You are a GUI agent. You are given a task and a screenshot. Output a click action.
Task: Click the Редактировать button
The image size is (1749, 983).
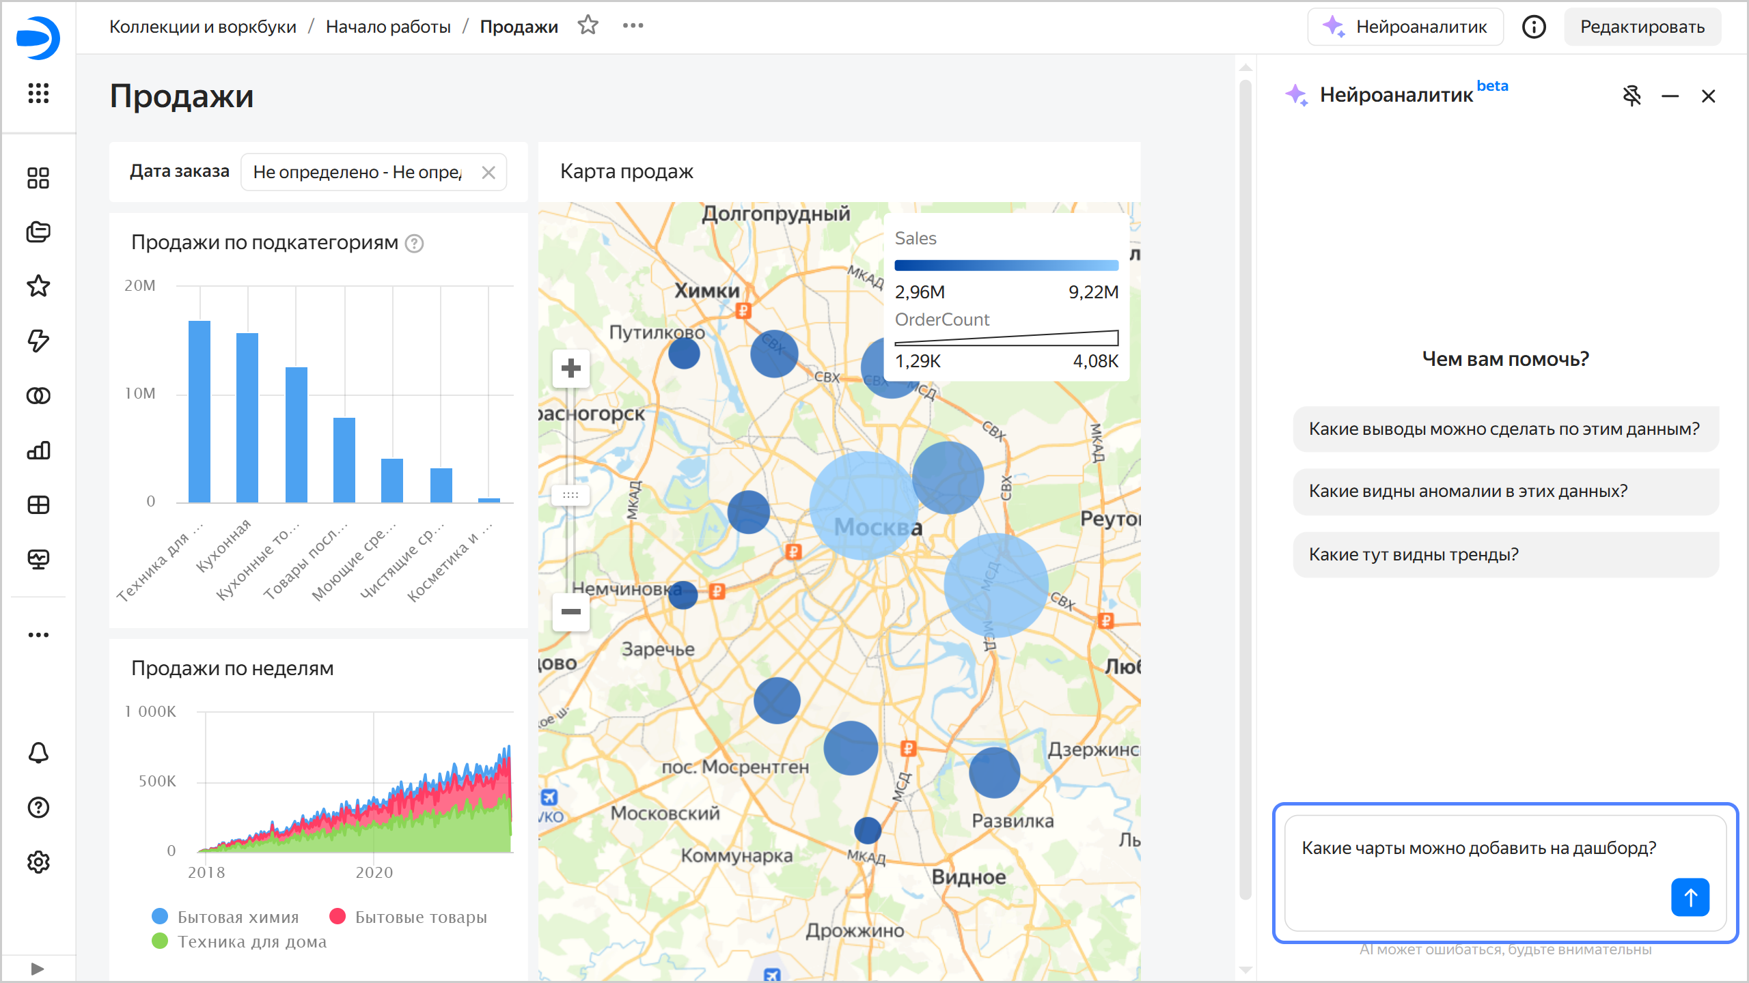pos(1642,27)
